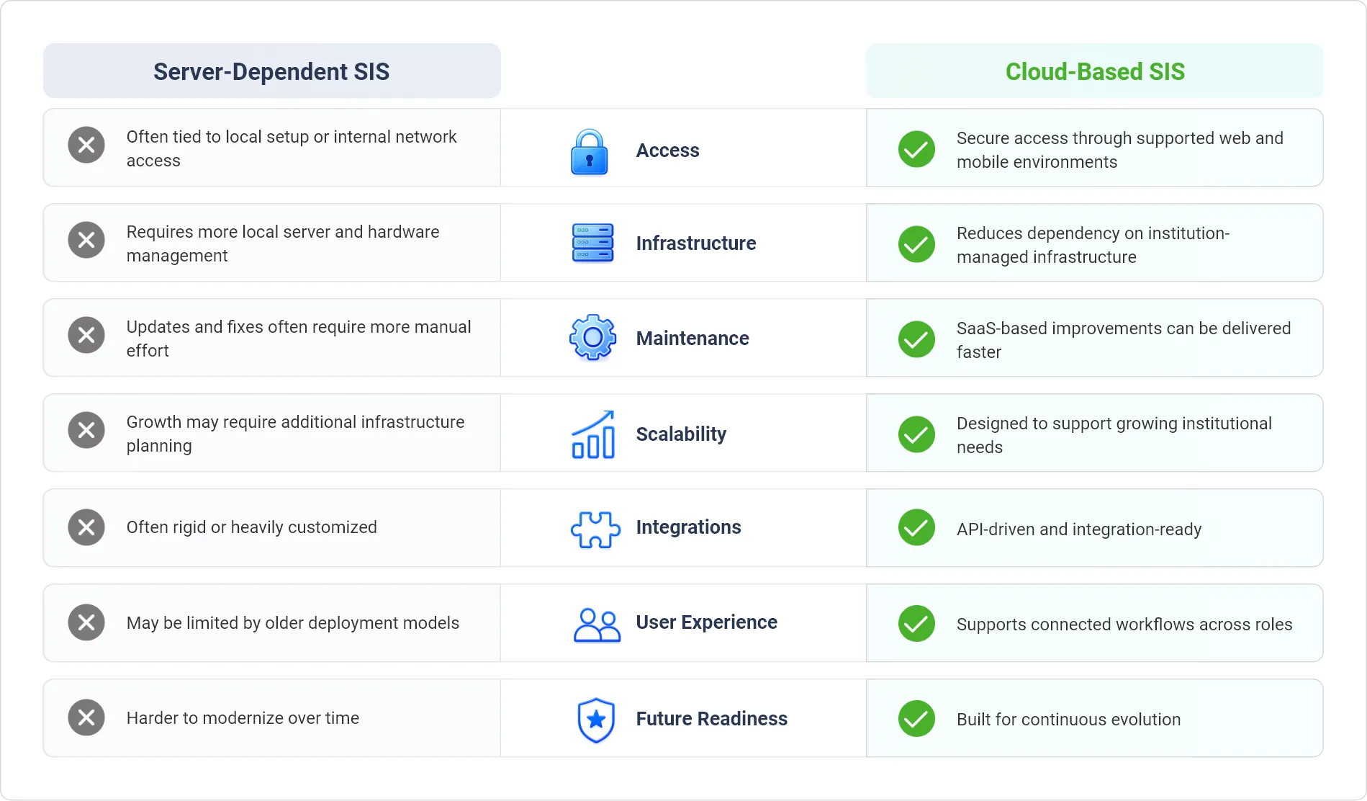The image size is (1367, 801).
Task: Click 'Harder to modernize over time' text
Action: (x=243, y=718)
